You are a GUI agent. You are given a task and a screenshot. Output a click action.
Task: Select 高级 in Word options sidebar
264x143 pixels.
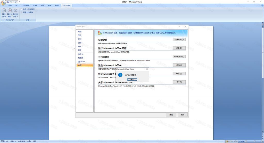click(x=85, y=50)
